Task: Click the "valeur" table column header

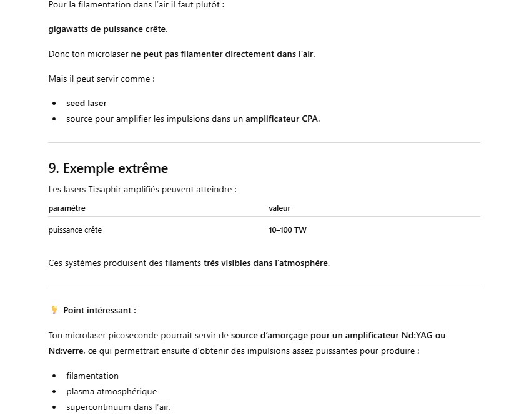Action: point(279,208)
